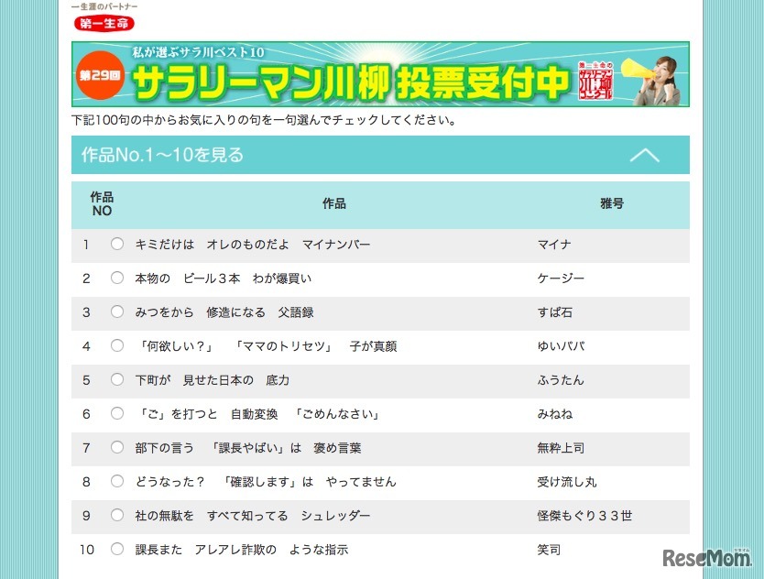Click the 雅号 column header
The width and height of the screenshot is (764, 579).
click(610, 203)
